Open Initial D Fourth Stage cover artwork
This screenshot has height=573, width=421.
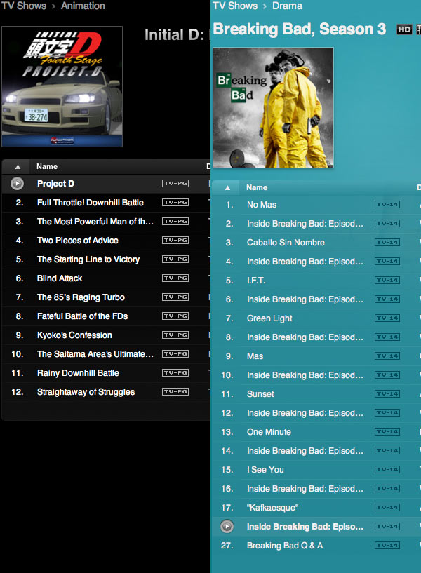tap(62, 87)
